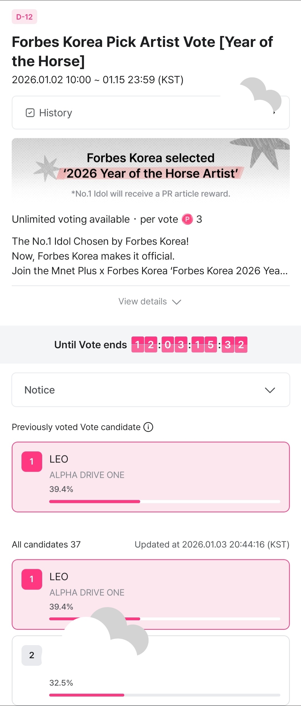This screenshot has width=301, height=706.
Task: Tap the Notice chevron arrow
Action: (270, 390)
